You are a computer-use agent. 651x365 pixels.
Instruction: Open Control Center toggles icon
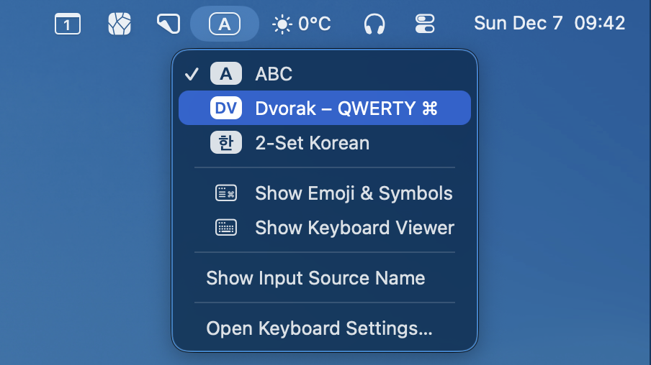(x=425, y=24)
